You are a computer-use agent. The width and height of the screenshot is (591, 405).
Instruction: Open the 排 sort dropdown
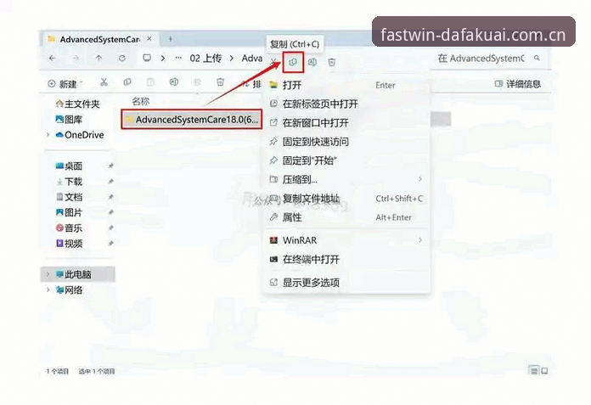251,84
